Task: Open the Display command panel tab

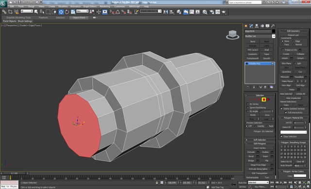Action: 268,26
